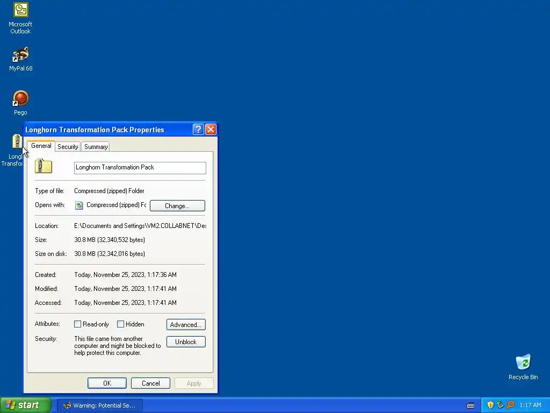Switch to the Summary tab

(96, 147)
